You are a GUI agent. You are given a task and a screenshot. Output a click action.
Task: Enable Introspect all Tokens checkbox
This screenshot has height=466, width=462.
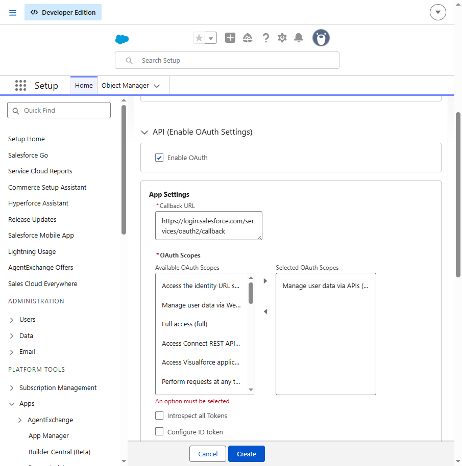point(159,416)
